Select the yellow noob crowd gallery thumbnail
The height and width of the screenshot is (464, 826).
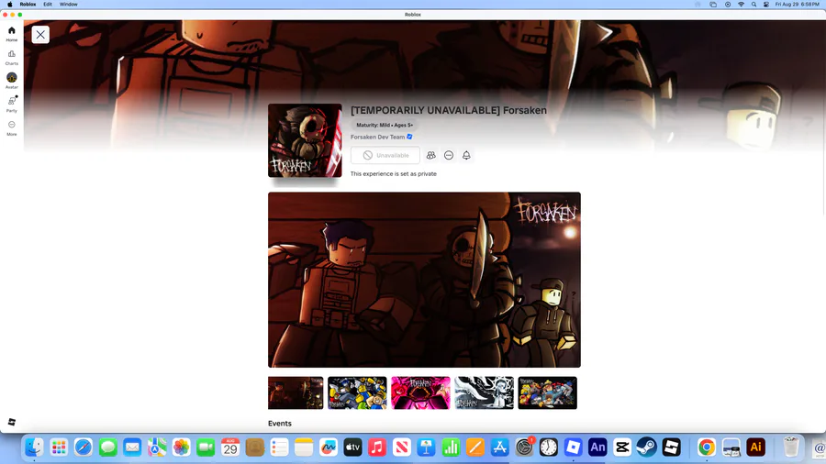click(x=357, y=392)
